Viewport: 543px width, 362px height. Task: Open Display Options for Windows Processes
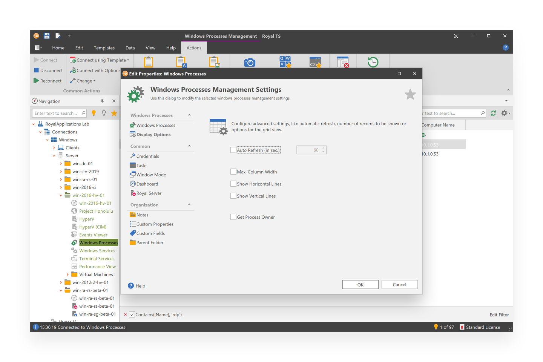[x=153, y=134]
